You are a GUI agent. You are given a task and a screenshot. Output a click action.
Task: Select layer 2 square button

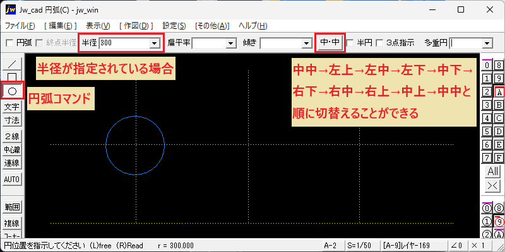coord(487,92)
